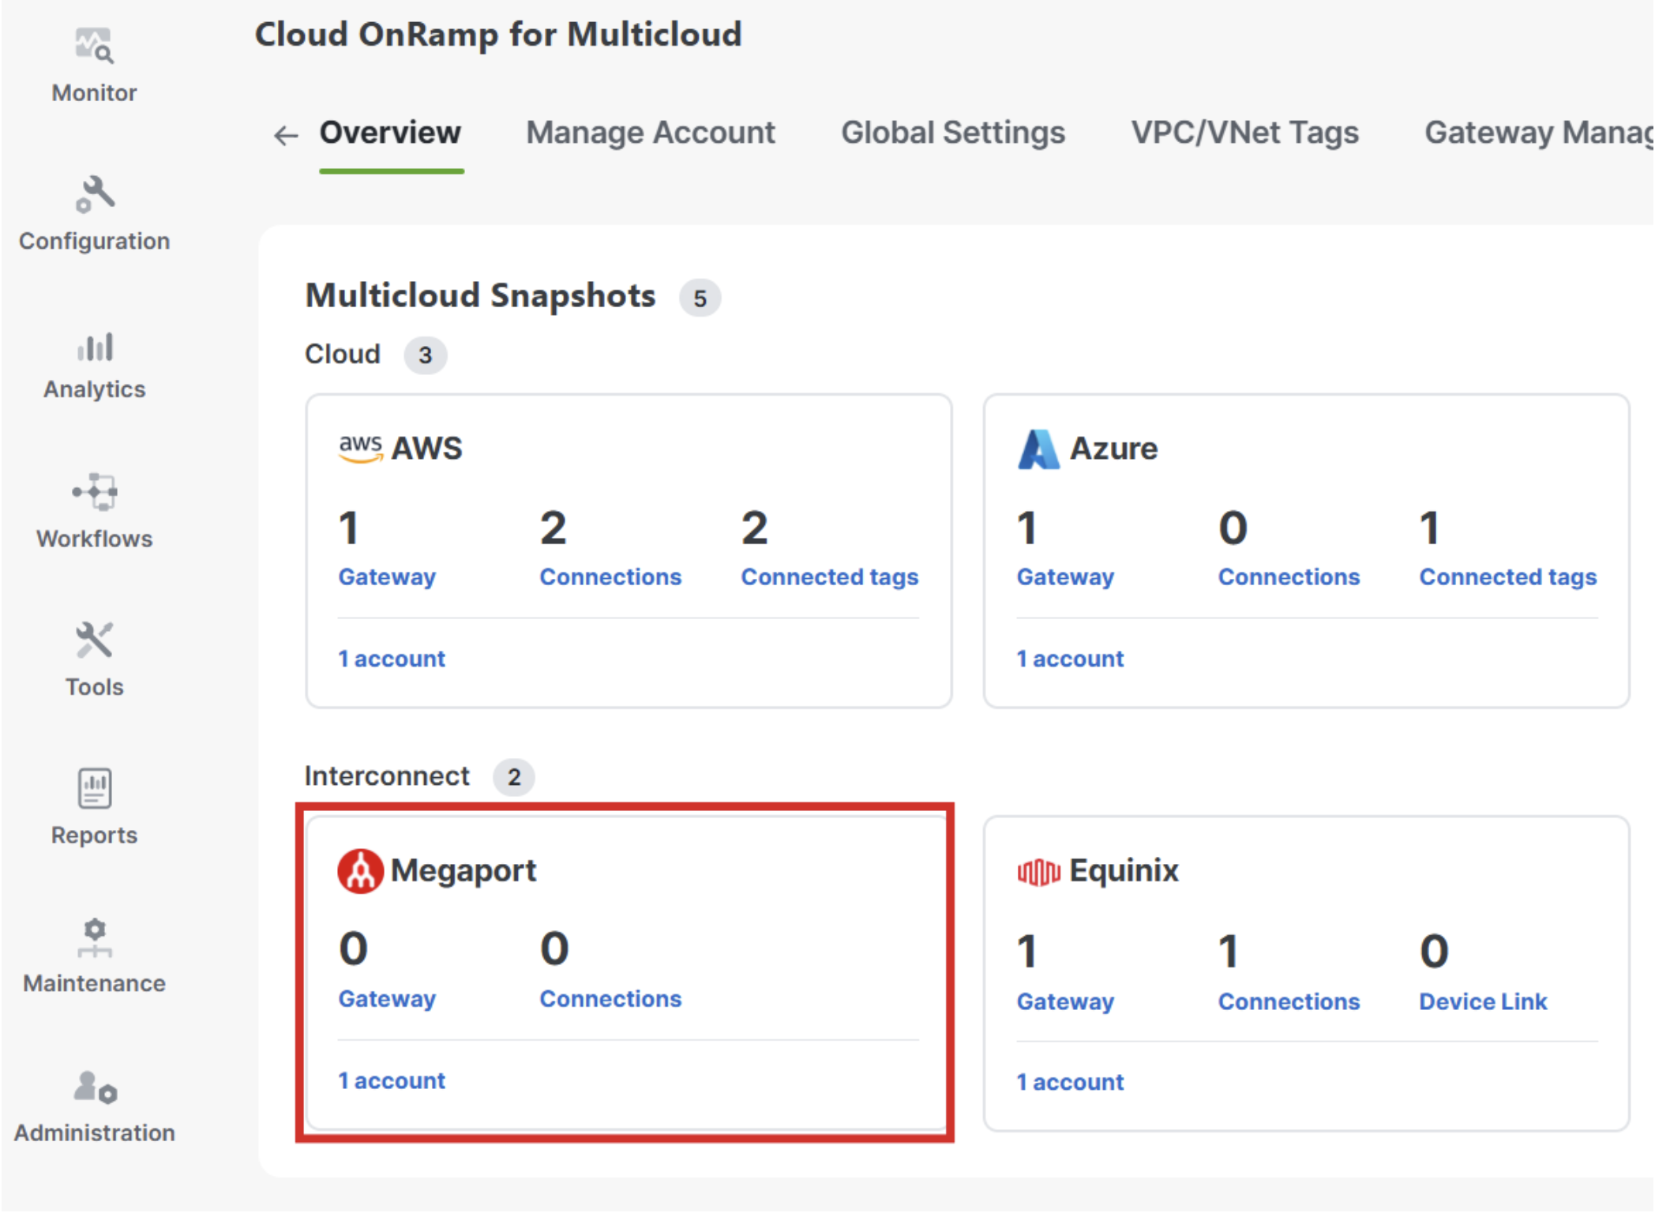The height and width of the screenshot is (1213, 1655).
Task: Click the Cloud count badge 3
Action: pos(426,355)
